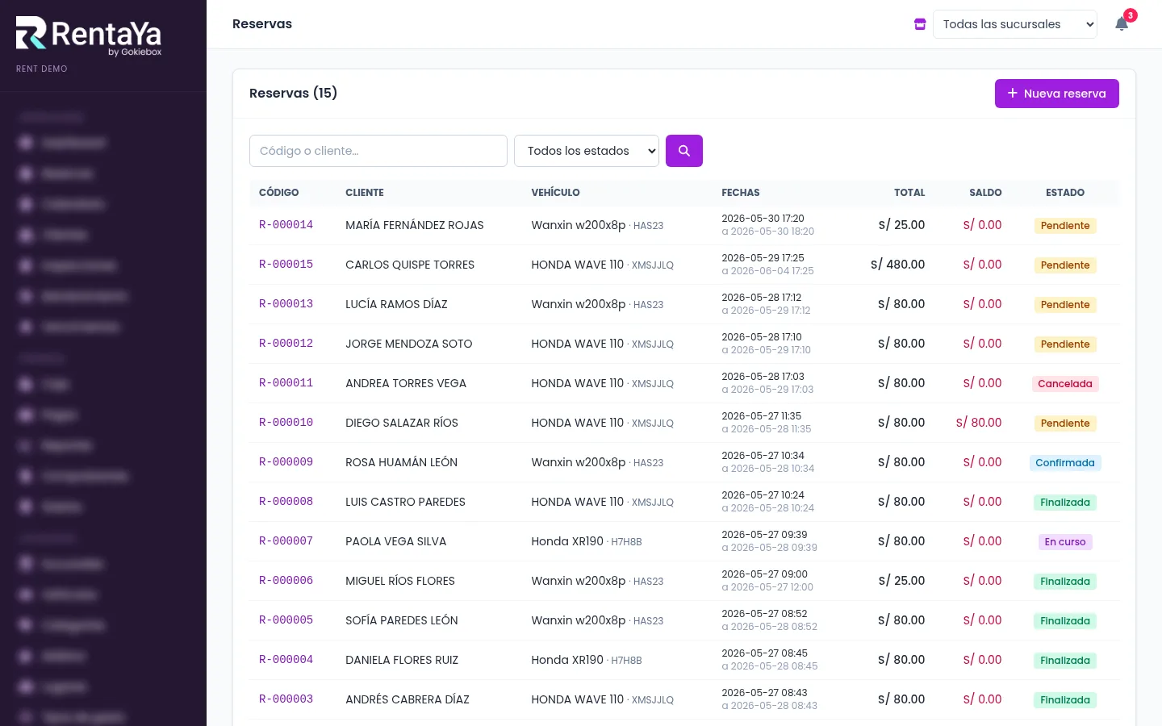This screenshot has width=1162, height=726.
Task: Open reservation R-000004
Action: (286, 660)
